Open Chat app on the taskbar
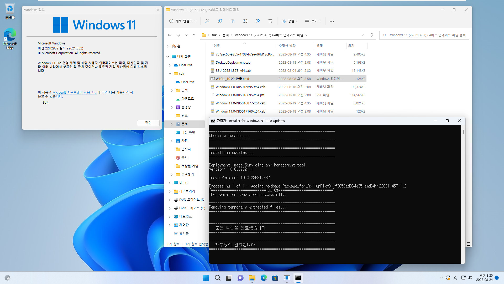This screenshot has height=284, width=504. click(x=240, y=278)
